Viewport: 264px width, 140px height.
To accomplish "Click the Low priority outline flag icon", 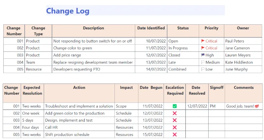I will (203, 69).
